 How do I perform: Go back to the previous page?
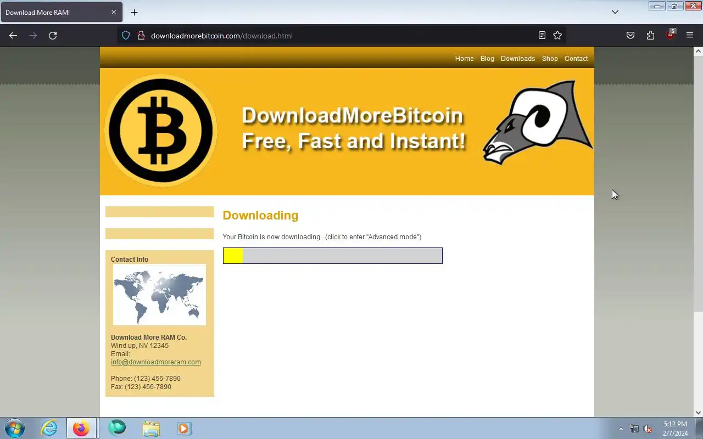[x=13, y=36]
